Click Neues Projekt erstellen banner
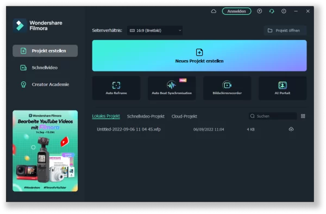Viewport: 326px width, 214px height. (199, 56)
